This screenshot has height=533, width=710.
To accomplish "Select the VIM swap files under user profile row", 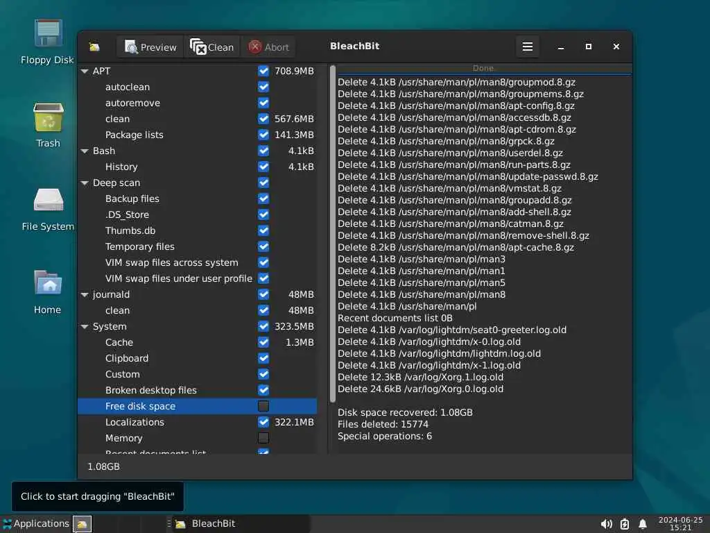I will pyautogui.click(x=198, y=278).
